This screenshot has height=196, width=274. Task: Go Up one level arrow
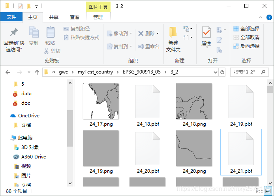click(37, 72)
